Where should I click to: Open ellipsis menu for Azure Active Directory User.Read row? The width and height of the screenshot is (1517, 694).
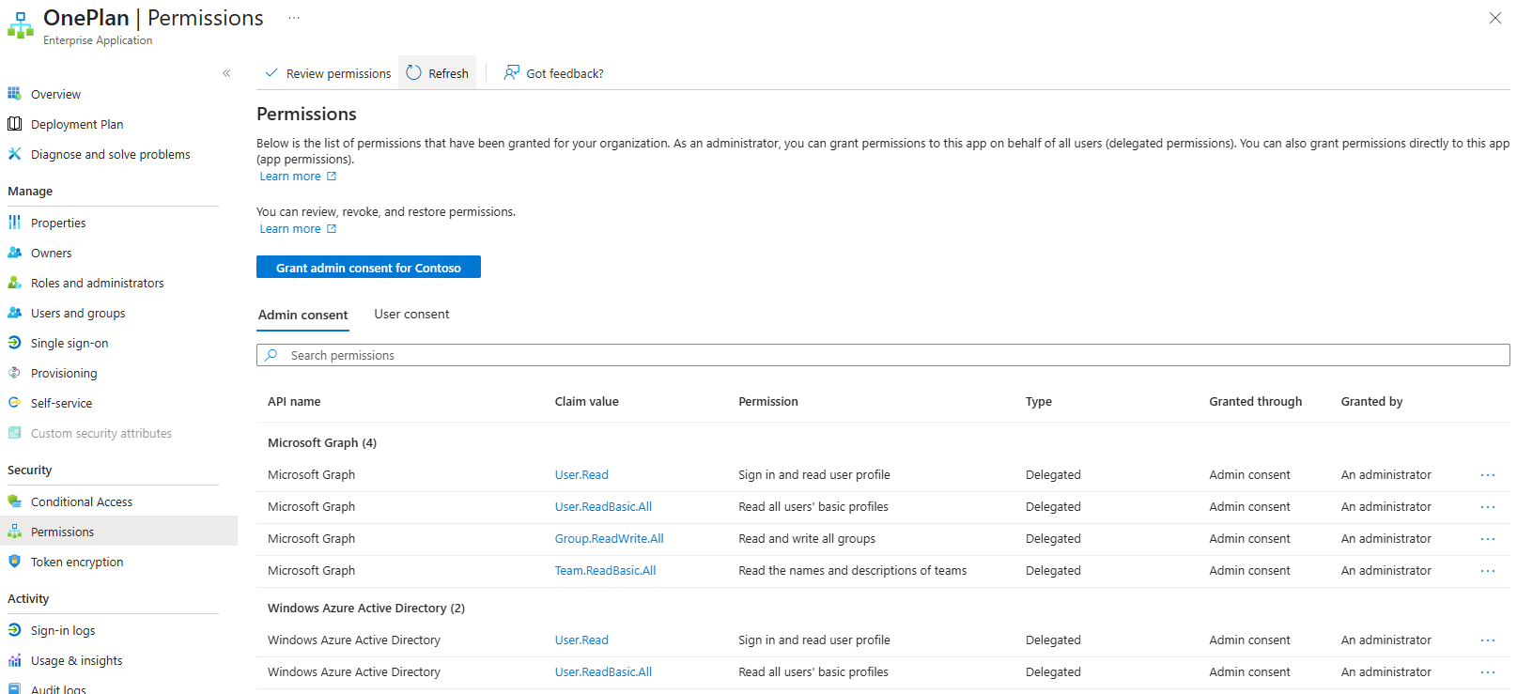[1488, 640]
